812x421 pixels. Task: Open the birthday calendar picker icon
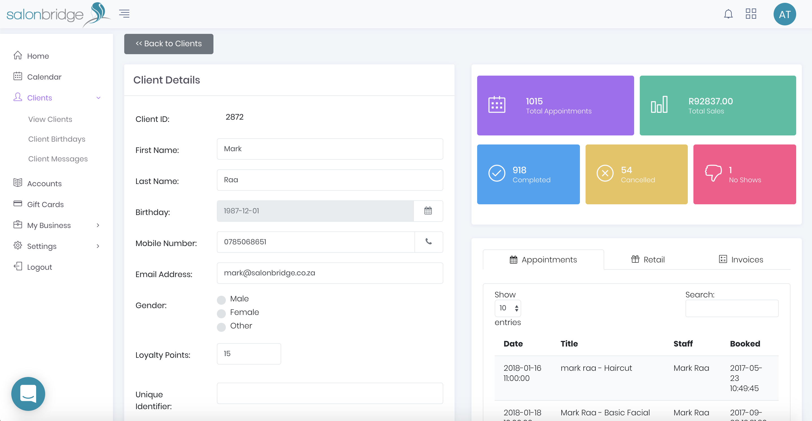pos(428,211)
